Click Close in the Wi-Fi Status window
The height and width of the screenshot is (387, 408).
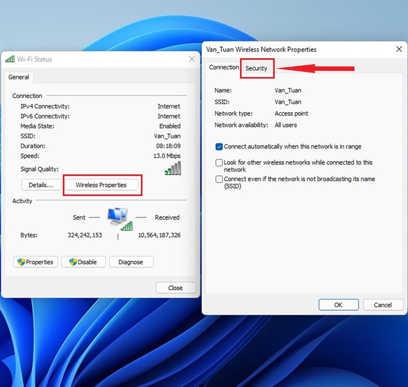click(x=175, y=288)
